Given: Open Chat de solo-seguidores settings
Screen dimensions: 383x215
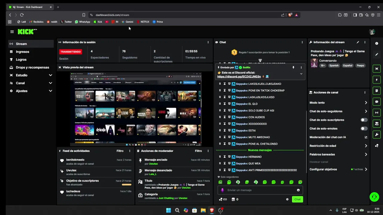Looking at the screenshot, I should (338, 111).
